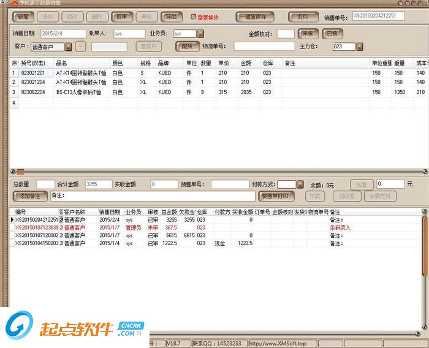Toggle the 需要换货 checkbox
The height and width of the screenshot is (348, 429).
194,17
